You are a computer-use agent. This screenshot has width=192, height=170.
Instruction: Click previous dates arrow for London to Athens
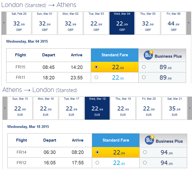click(4, 23)
